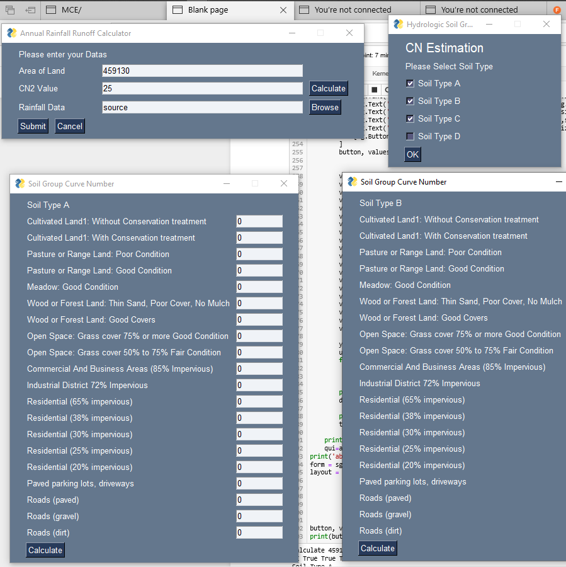This screenshot has height=567, width=566.
Task: Click the Area of Land input field
Action: pos(202,71)
